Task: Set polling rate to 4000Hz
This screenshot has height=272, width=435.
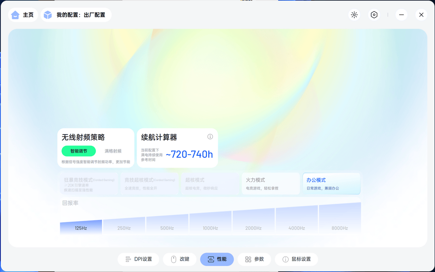Action: [297, 220]
